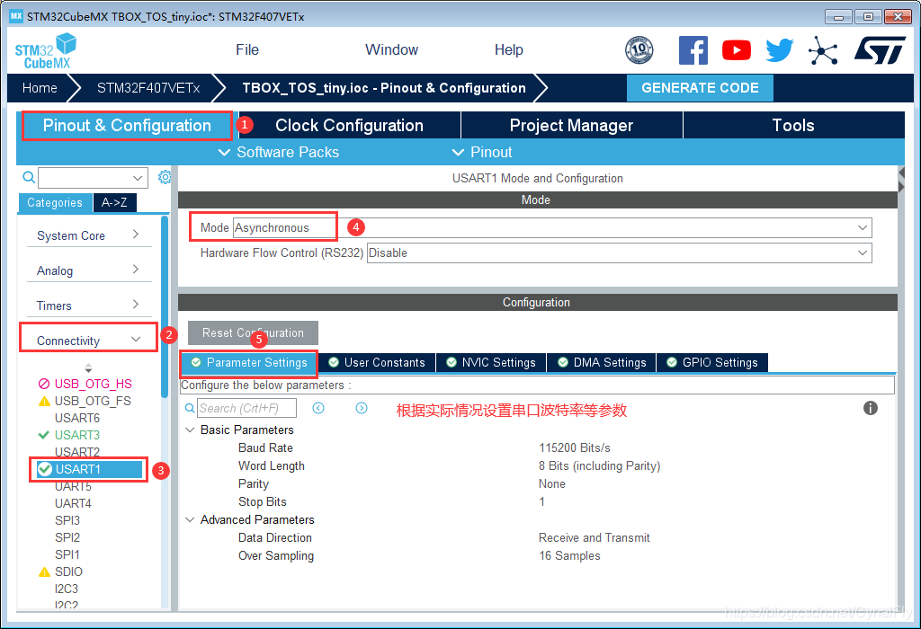This screenshot has height=629, width=921.
Task: Select I2C3 in the peripheral list
Action: click(x=67, y=589)
